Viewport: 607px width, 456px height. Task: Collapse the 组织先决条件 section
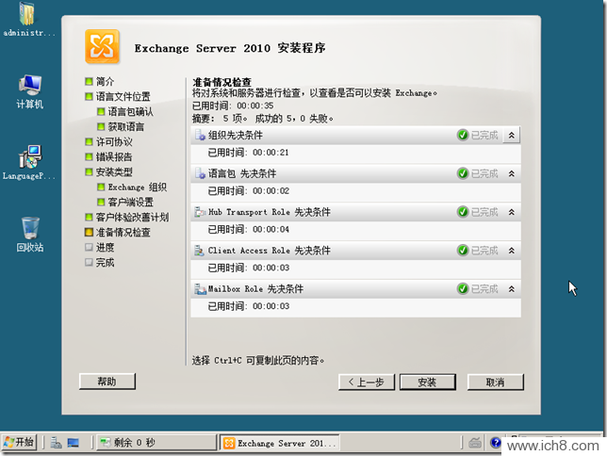(x=512, y=135)
